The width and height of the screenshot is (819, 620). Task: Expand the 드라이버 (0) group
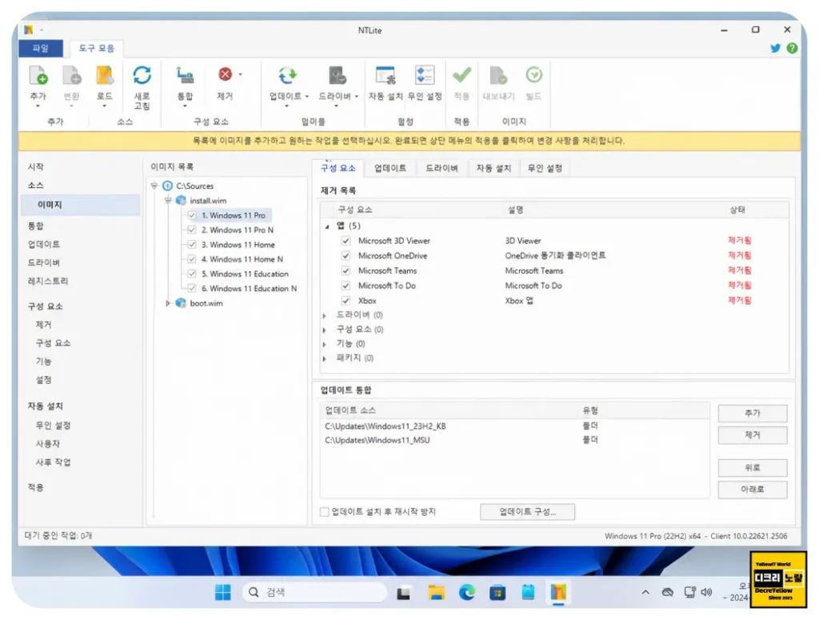click(x=325, y=315)
